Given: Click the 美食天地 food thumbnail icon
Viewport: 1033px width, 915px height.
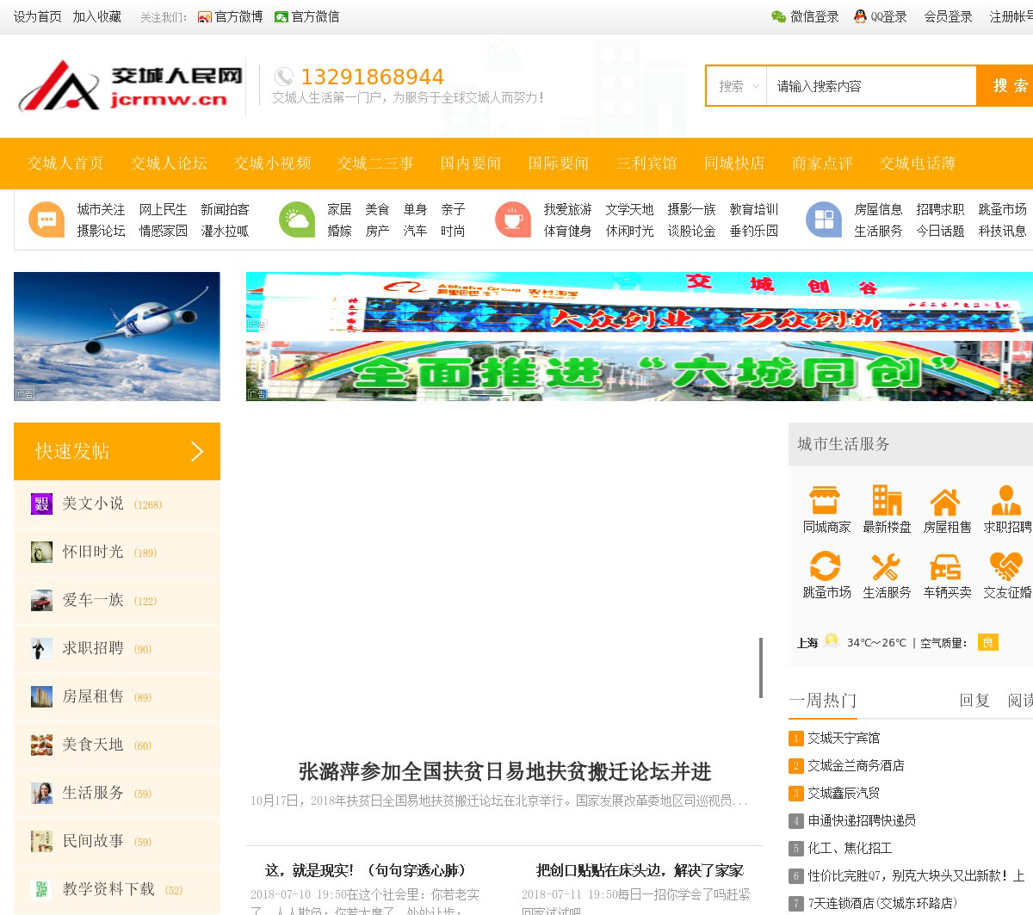Looking at the screenshot, I should 41,745.
